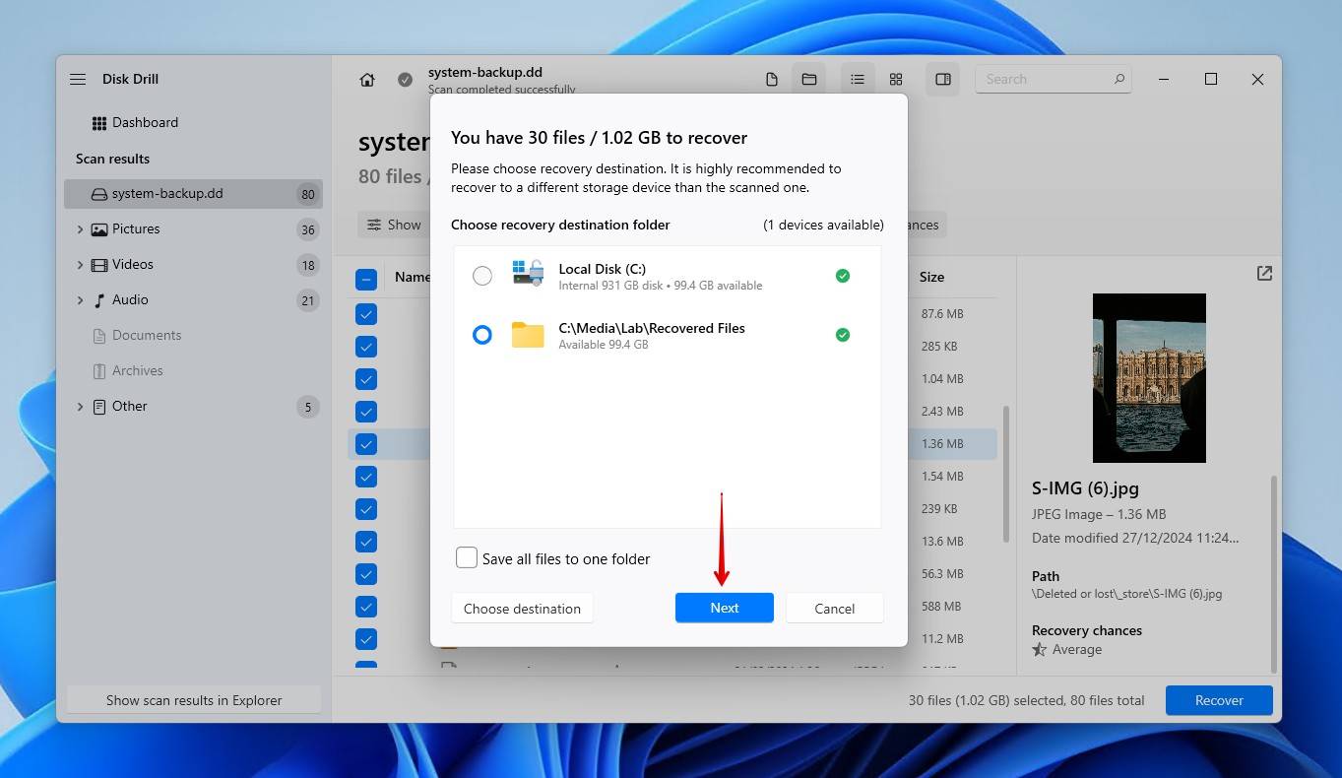Image resolution: width=1342 pixels, height=778 pixels.
Task: Expand the Pictures category in the sidebar
Action: (80, 228)
